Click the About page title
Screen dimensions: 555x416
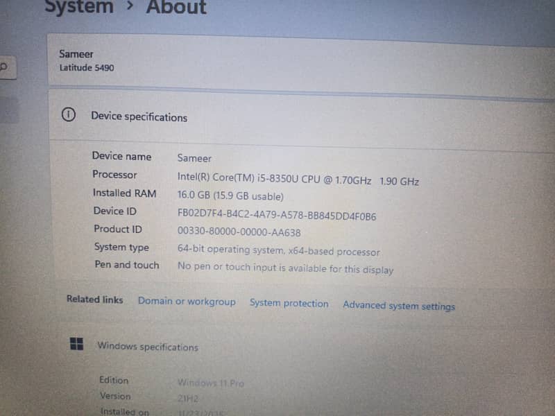(176, 8)
